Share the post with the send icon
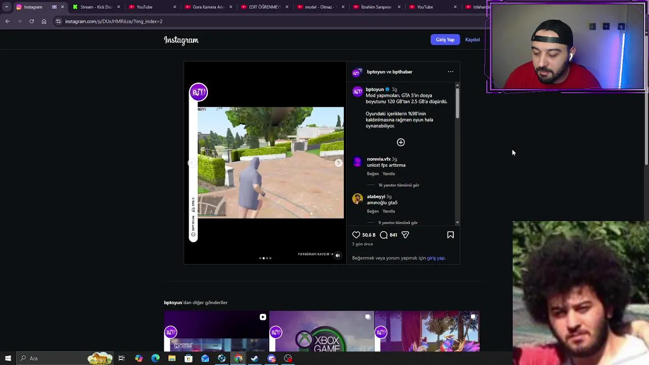Viewport: 649px width, 365px height. (405, 235)
